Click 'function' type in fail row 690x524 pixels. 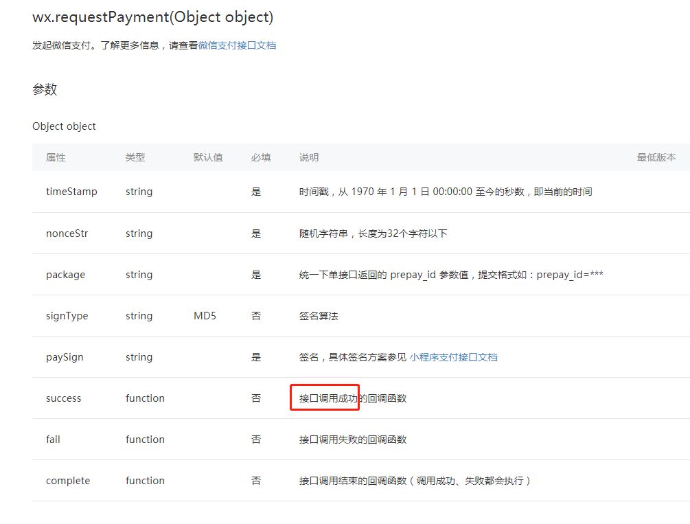point(145,440)
